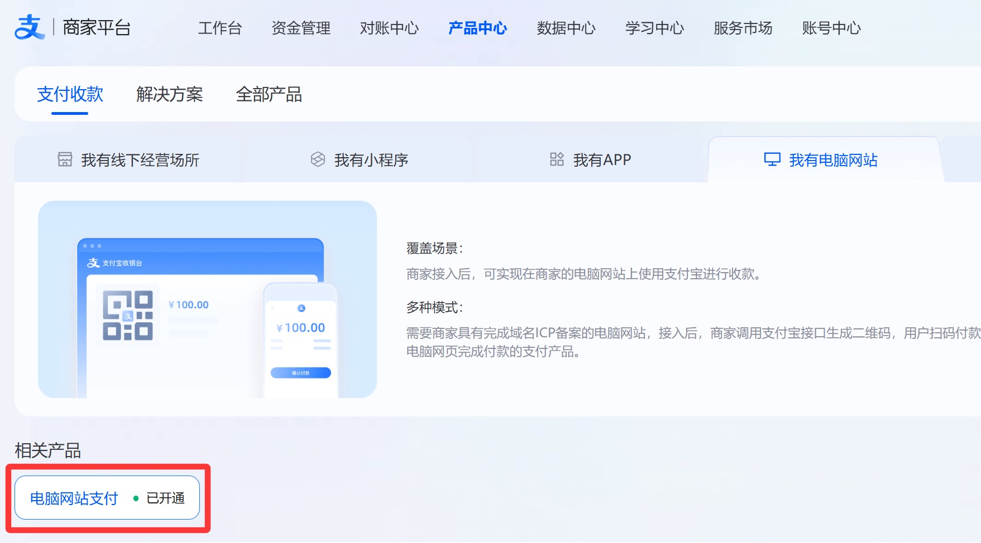Click the storefront icon for offline venue
Viewport: 981px width, 543px height.
coord(65,159)
